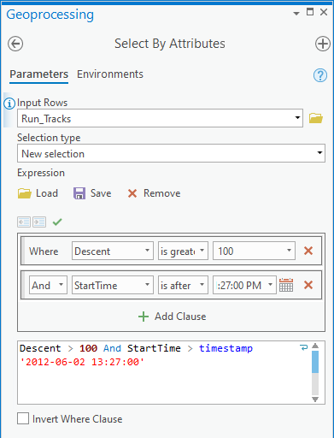Open the Selection type dropdown

[319, 153]
